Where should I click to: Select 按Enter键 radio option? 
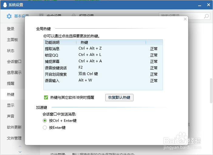[45, 128]
